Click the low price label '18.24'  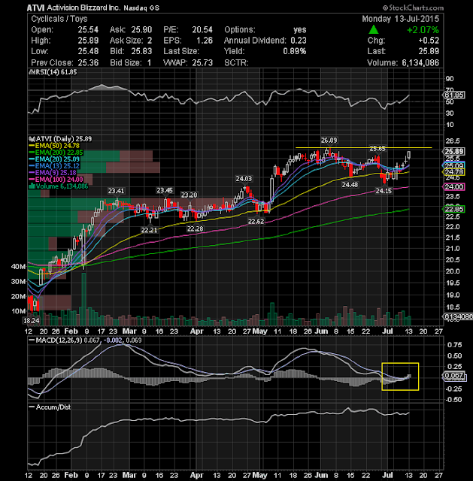tap(32, 321)
